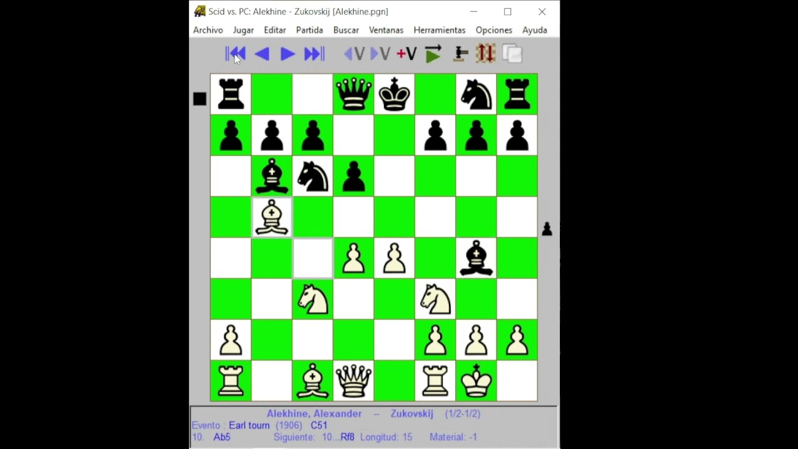798x449 pixels.
Task: Open the Opciones menu
Action: tap(494, 30)
